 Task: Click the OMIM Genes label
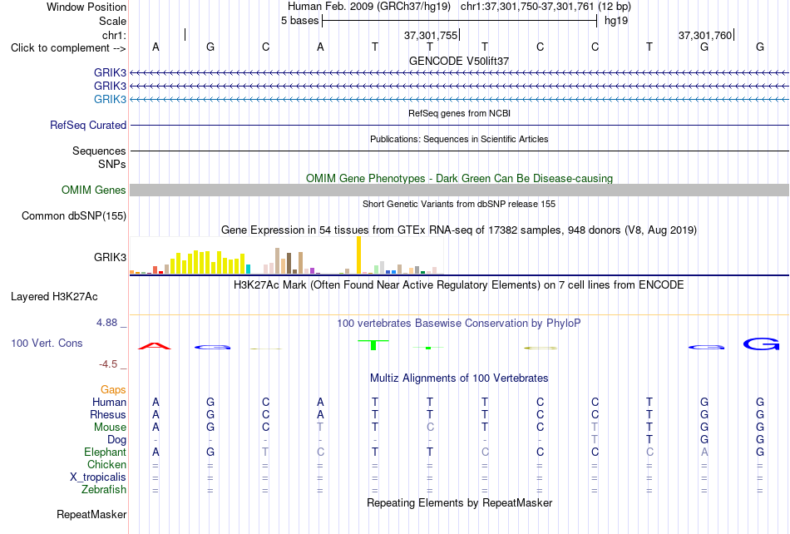(x=93, y=190)
